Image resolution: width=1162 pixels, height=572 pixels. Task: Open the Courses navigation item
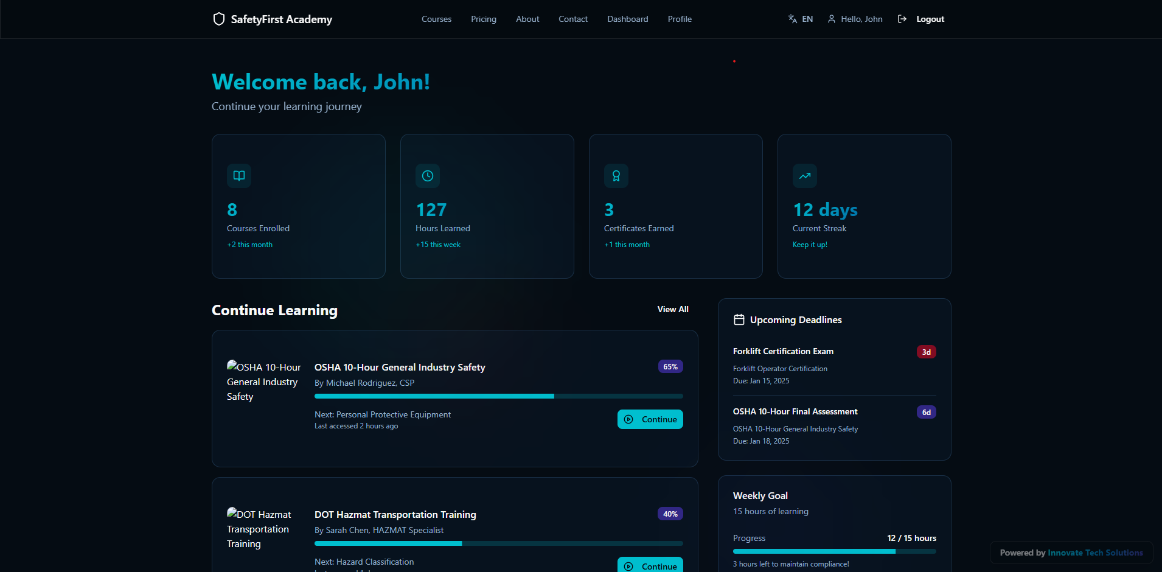coord(436,19)
